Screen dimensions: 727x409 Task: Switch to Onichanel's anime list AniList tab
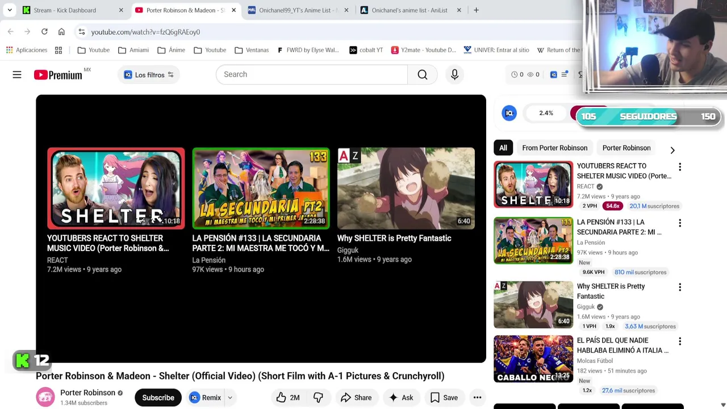coord(410,10)
